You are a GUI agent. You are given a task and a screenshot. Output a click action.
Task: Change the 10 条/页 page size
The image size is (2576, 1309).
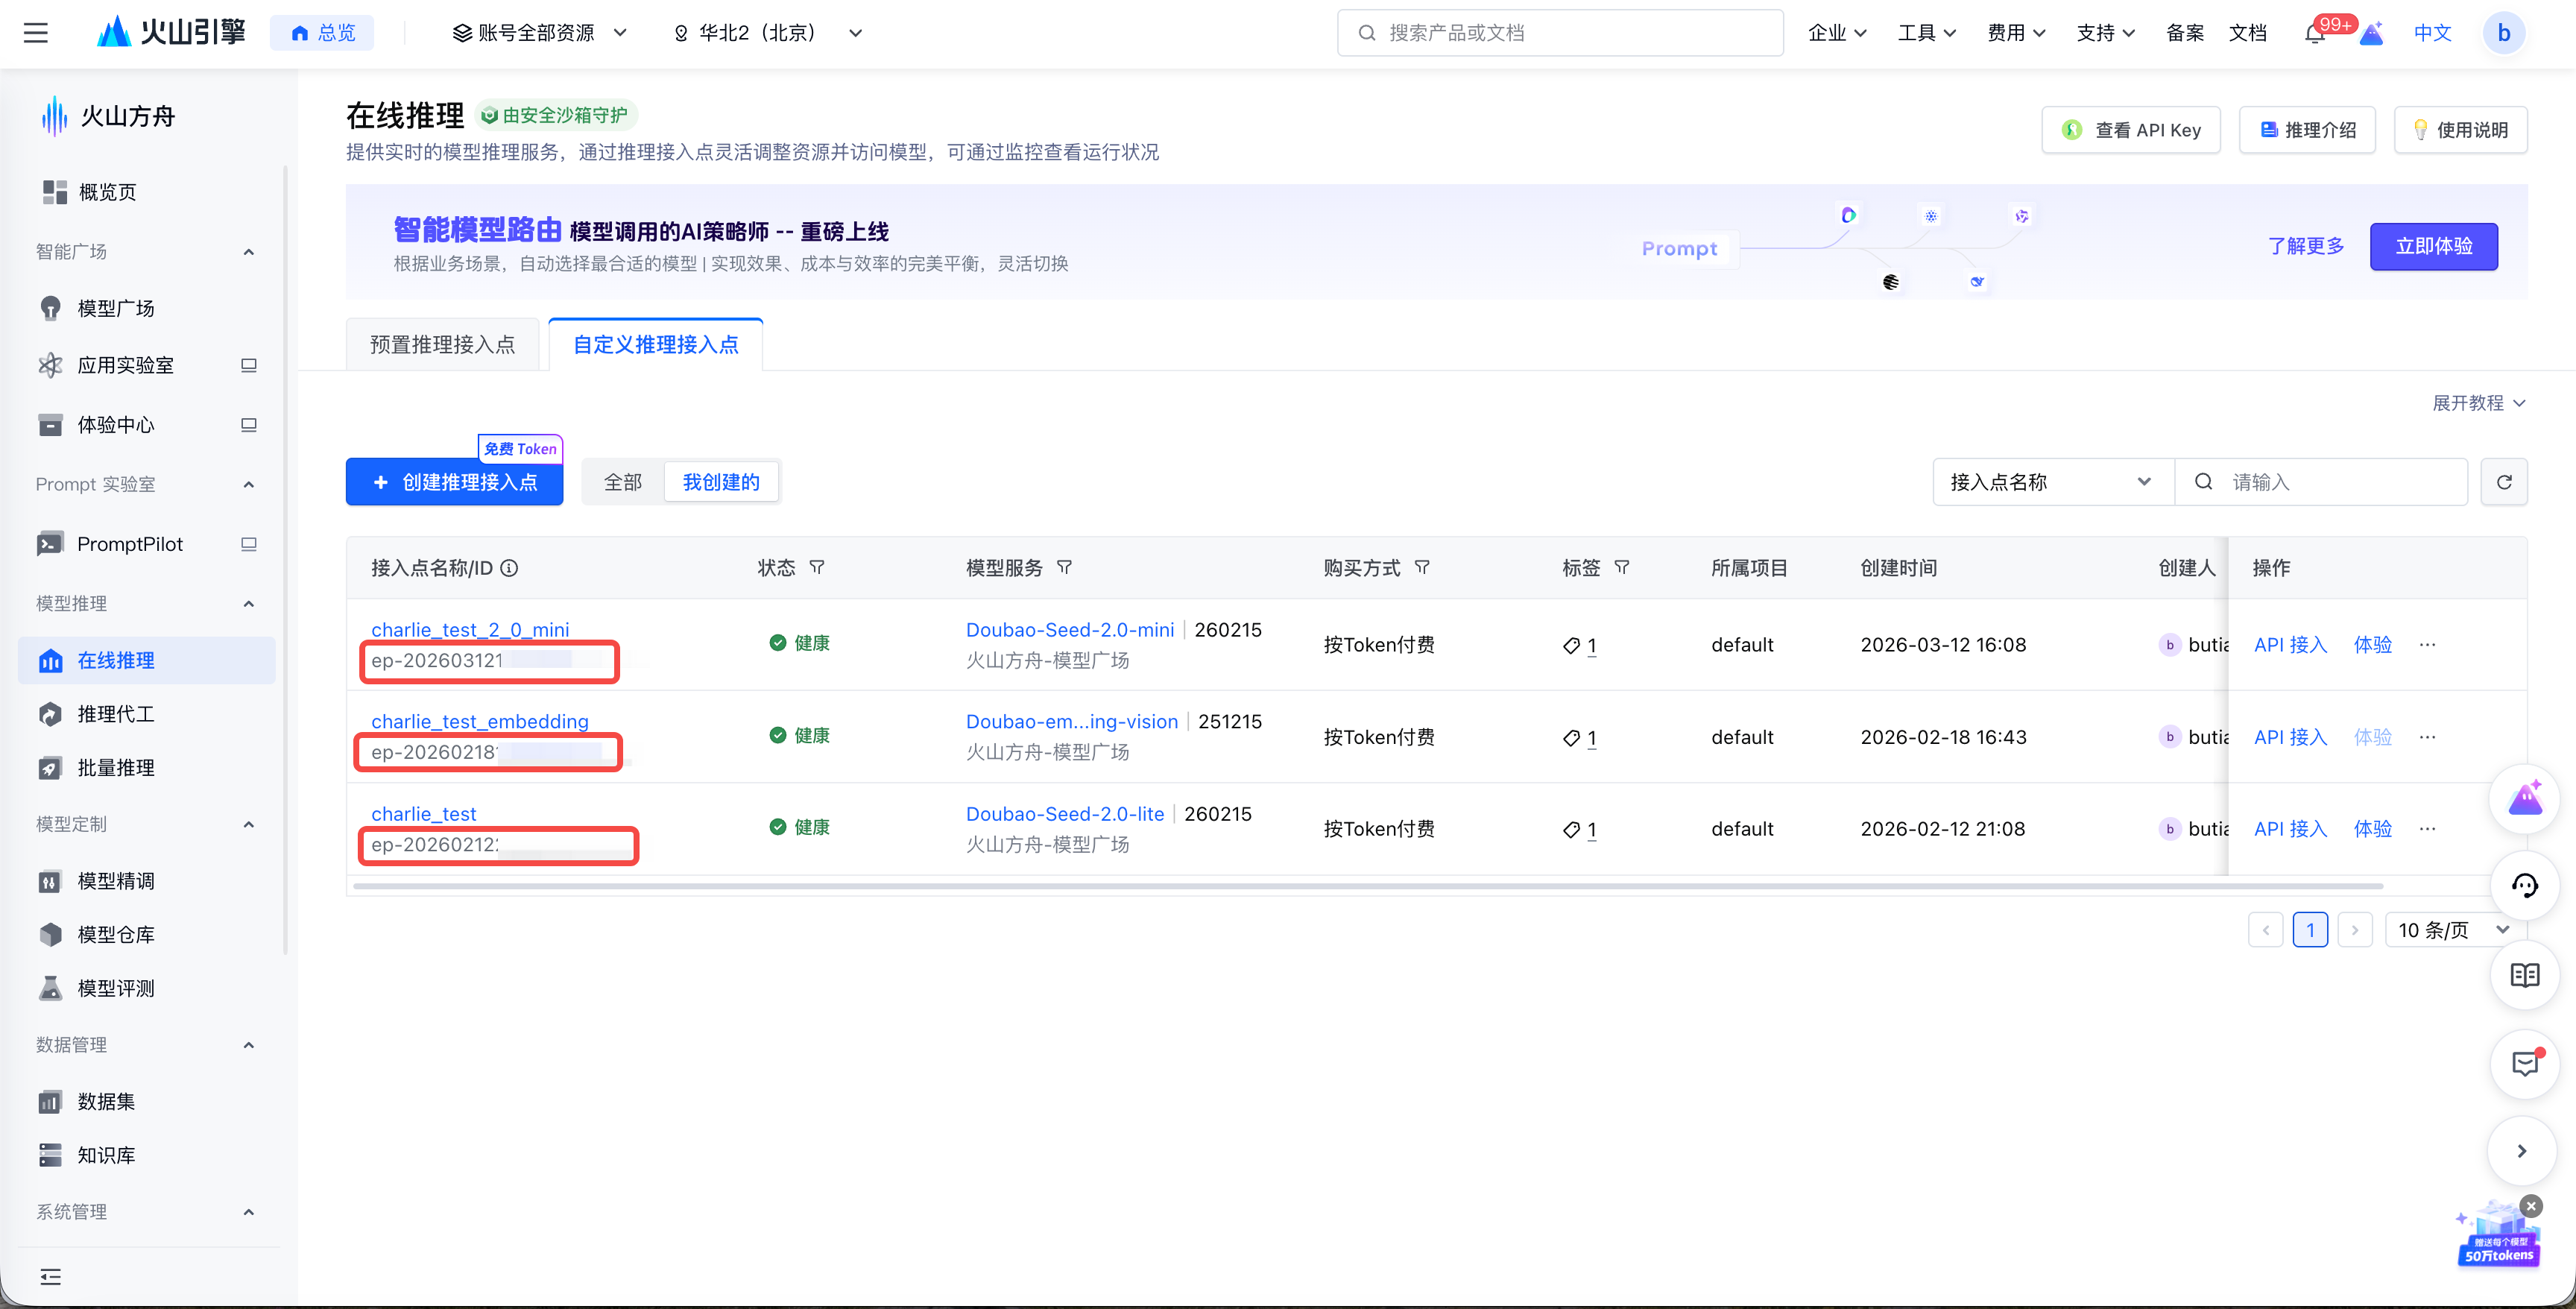point(2455,930)
